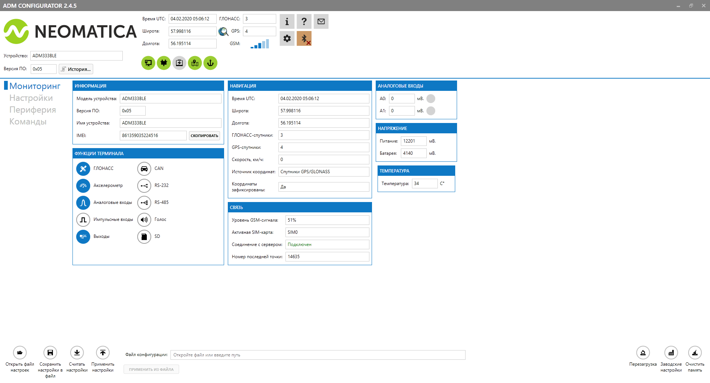This screenshot has height=383, width=710.
Task: Open firmware История... button
Action: coord(76,69)
